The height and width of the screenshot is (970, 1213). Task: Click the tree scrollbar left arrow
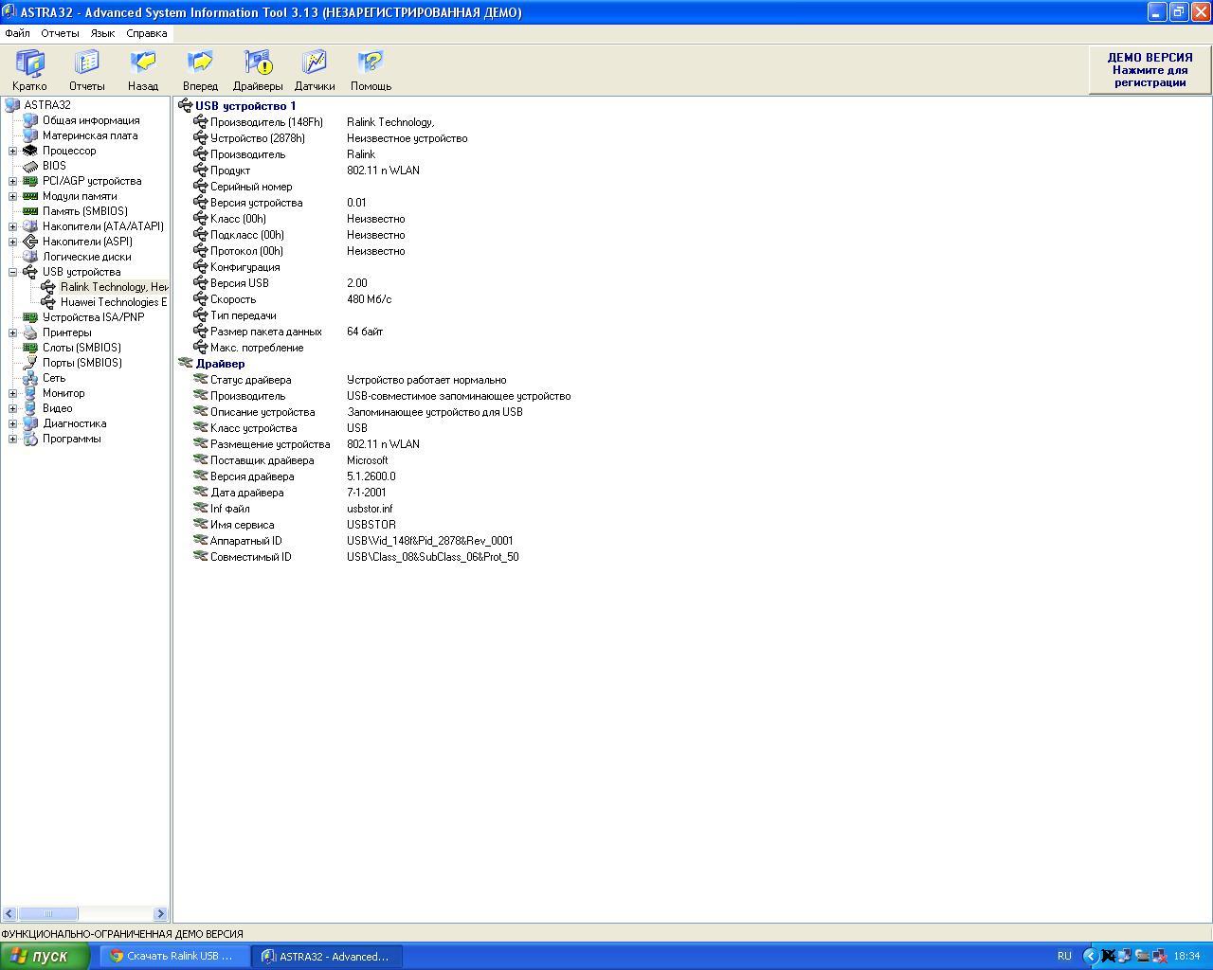pyautogui.click(x=9, y=914)
